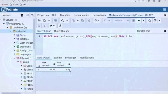Open the No limit rows combo box
This screenshot has width=168, height=94.
coord(121,20)
